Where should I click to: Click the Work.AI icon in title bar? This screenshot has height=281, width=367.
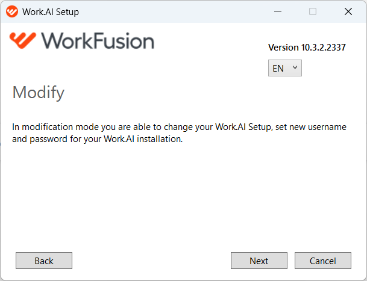tap(12, 11)
